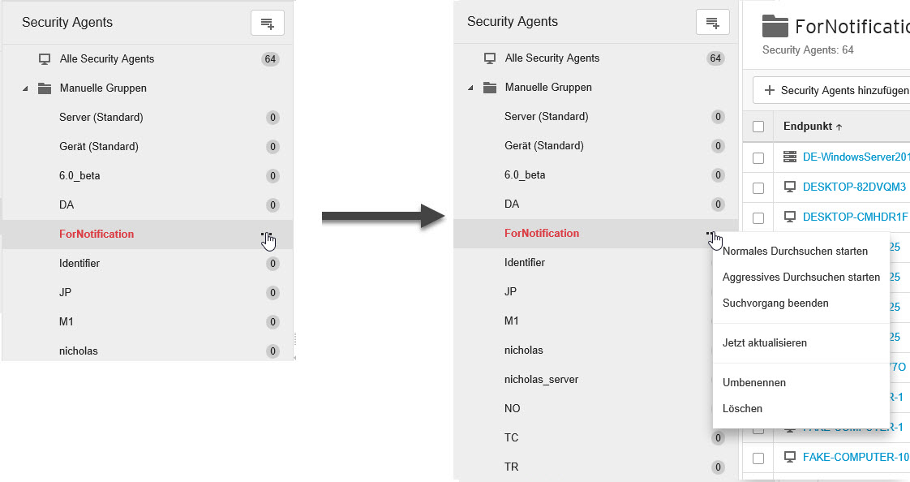Click the large ForNotification folder header icon
The image size is (910, 482).
tap(775, 26)
